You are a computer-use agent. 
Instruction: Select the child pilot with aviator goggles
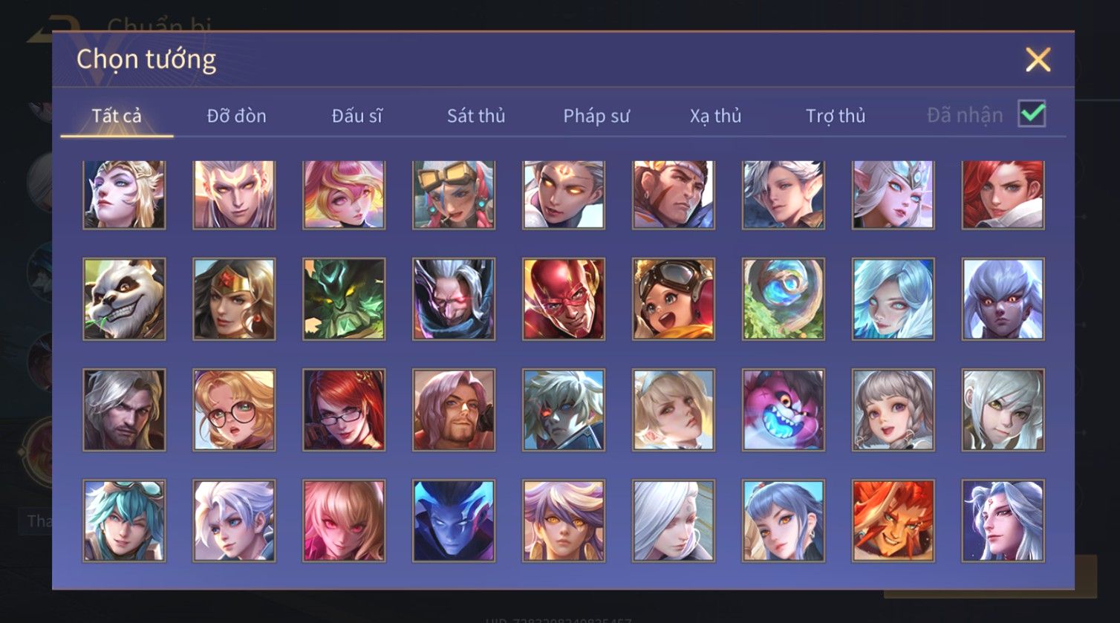[x=674, y=299]
